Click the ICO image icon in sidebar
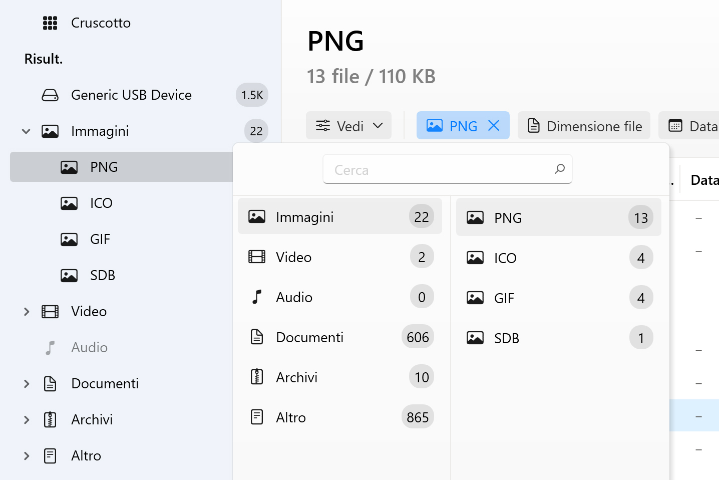Image resolution: width=719 pixels, height=480 pixels. [x=69, y=203]
